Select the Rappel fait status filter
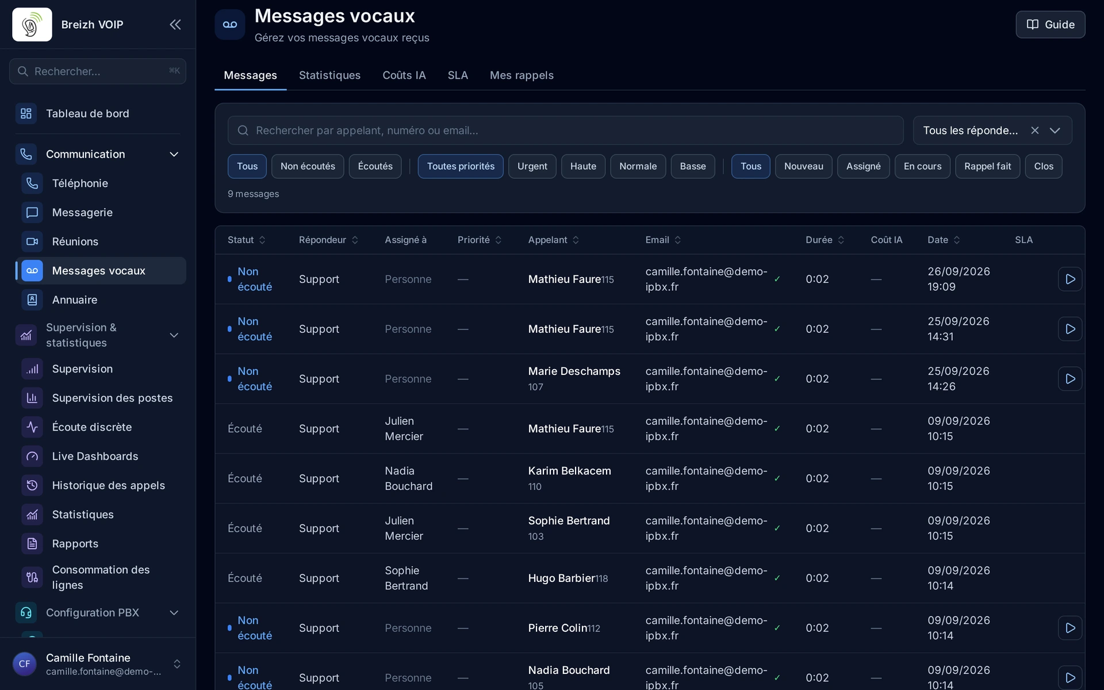 (987, 166)
